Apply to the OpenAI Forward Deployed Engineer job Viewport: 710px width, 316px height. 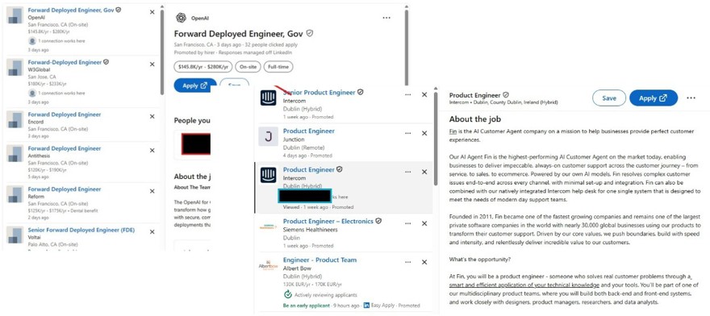(x=195, y=85)
